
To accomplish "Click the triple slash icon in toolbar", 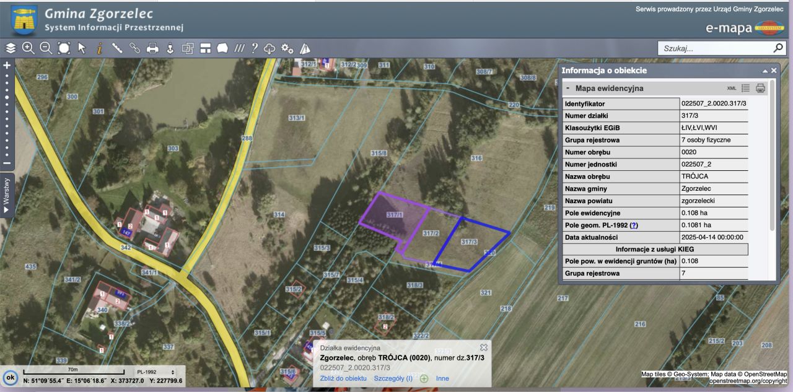I will click(239, 48).
